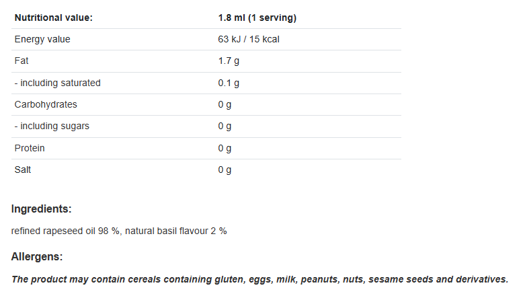Click the "1.7 g" fat value

(229, 61)
